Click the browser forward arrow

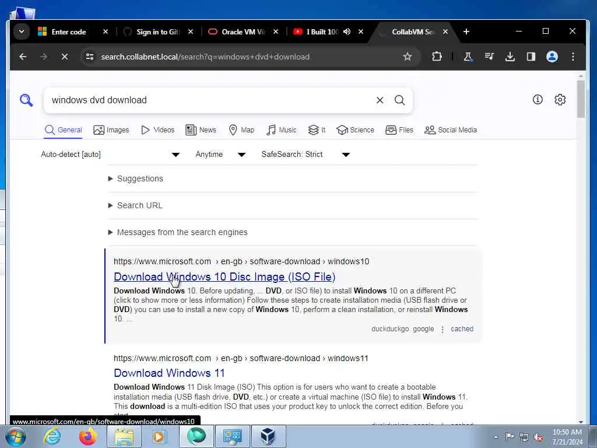point(44,57)
